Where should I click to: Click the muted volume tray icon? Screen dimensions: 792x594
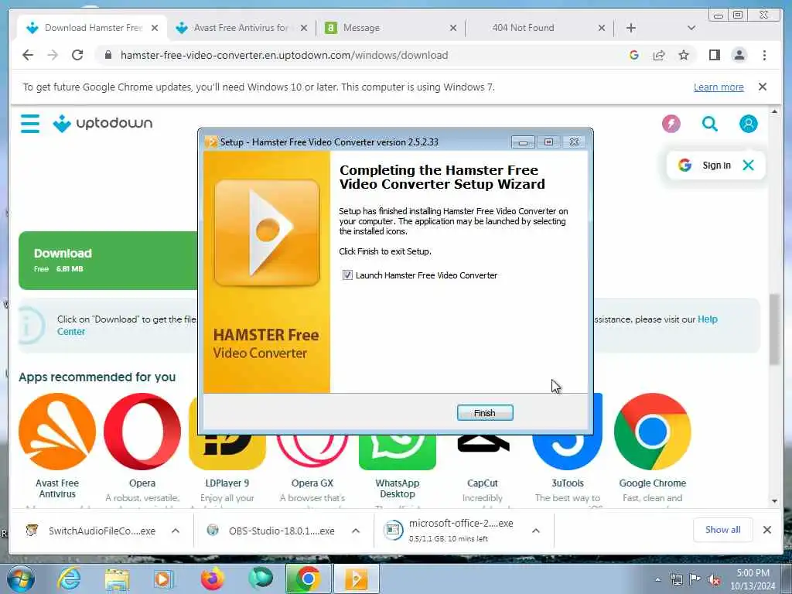714,580
